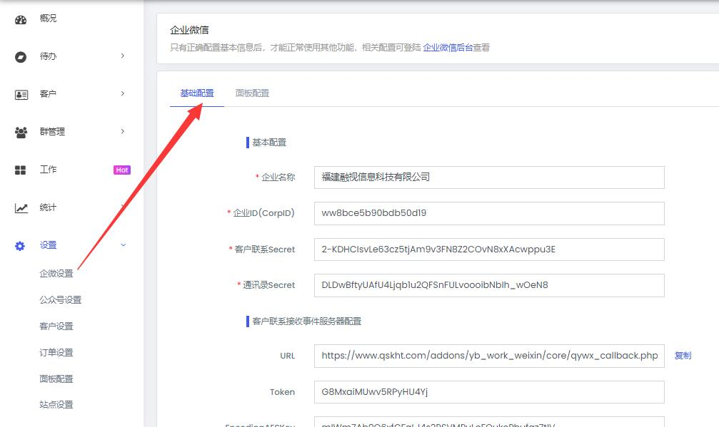Click the 企业名称 input field
The width and height of the screenshot is (719, 427).
coord(489,178)
